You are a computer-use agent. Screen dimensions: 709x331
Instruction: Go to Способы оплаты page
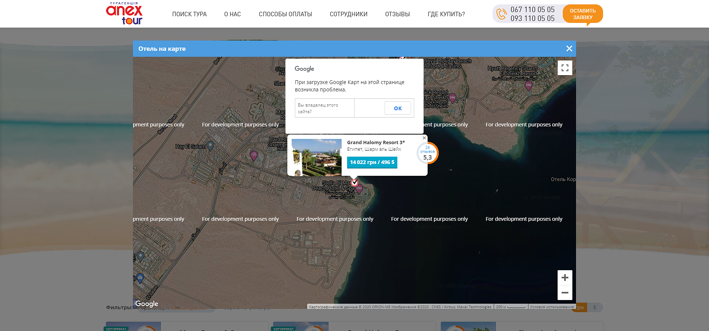tap(285, 14)
